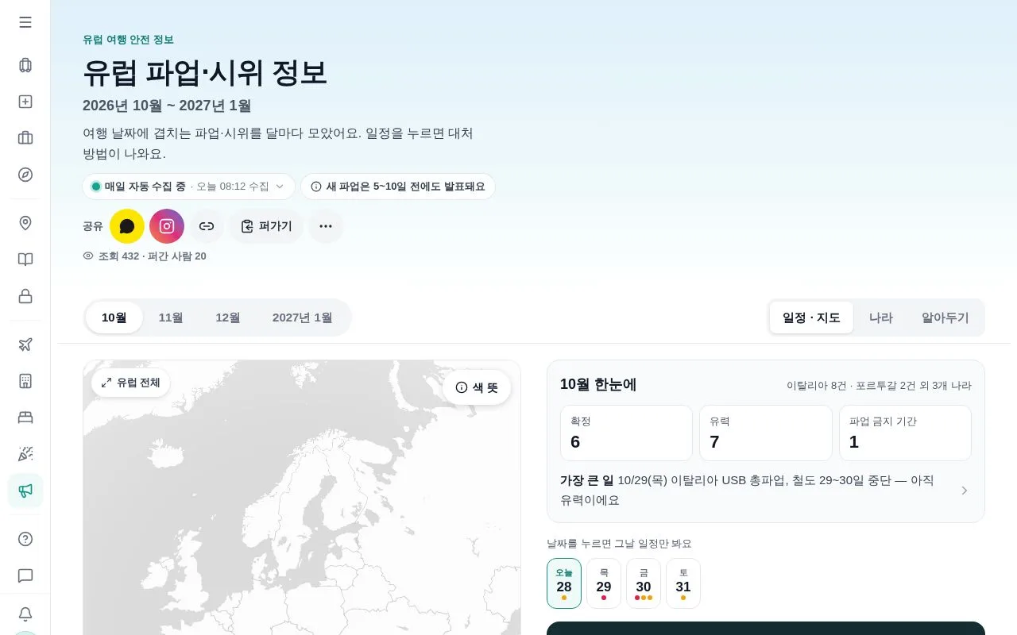Viewport: 1017px width, 635px height.
Task: Expand map with 유럽 전체 button
Action: tap(130, 383)
